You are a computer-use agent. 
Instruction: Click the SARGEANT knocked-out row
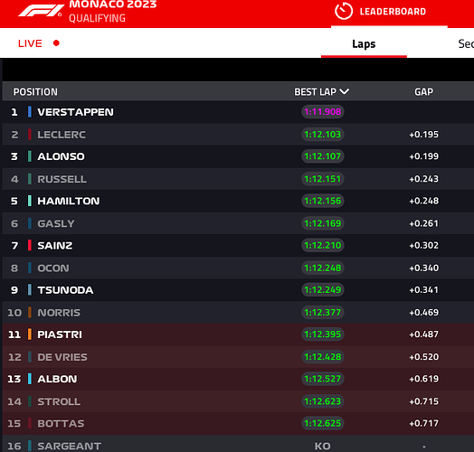(238, 444)
